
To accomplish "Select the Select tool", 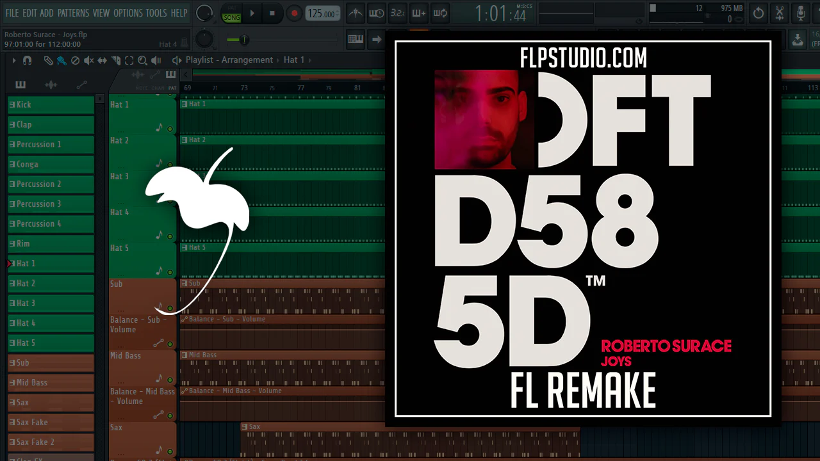I will click(x=129, y=60).
